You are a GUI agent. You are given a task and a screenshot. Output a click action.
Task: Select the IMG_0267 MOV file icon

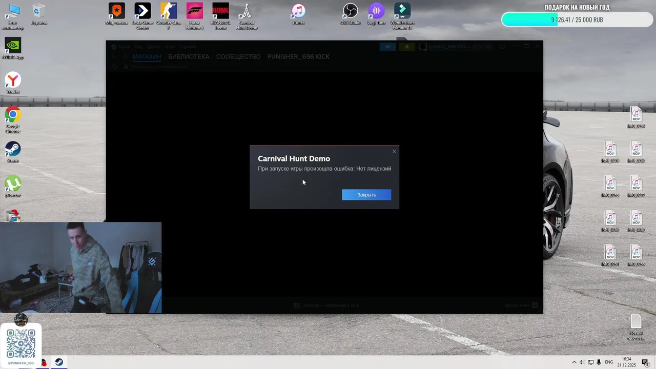636,221
